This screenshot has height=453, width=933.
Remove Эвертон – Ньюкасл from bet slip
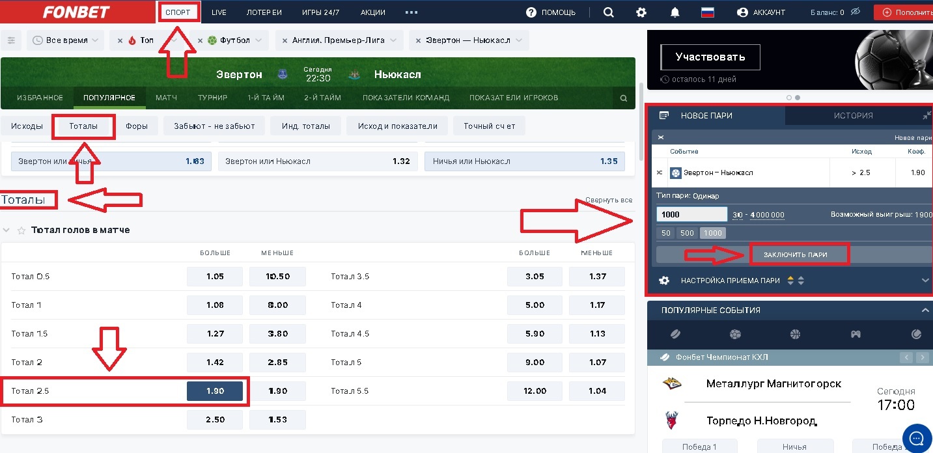point(660,172)
